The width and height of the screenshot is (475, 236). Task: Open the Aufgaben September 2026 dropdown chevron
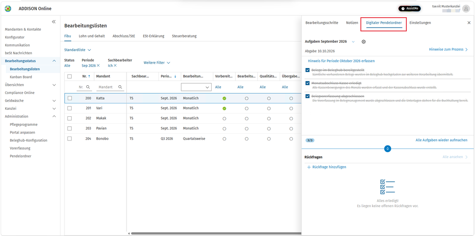(x=353, y=42)
